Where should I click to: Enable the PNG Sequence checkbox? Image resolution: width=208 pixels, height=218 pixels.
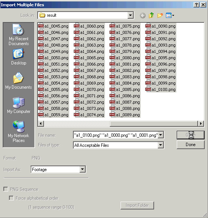[6, 189]
